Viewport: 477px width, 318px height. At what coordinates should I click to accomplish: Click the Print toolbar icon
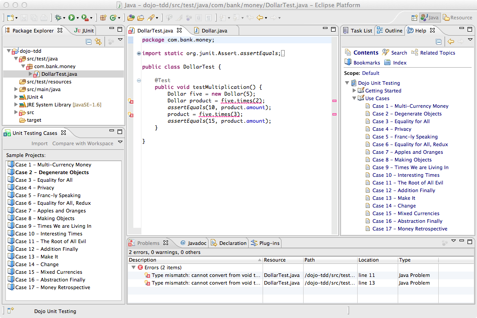pyautogui.click(x=44, y=18)
